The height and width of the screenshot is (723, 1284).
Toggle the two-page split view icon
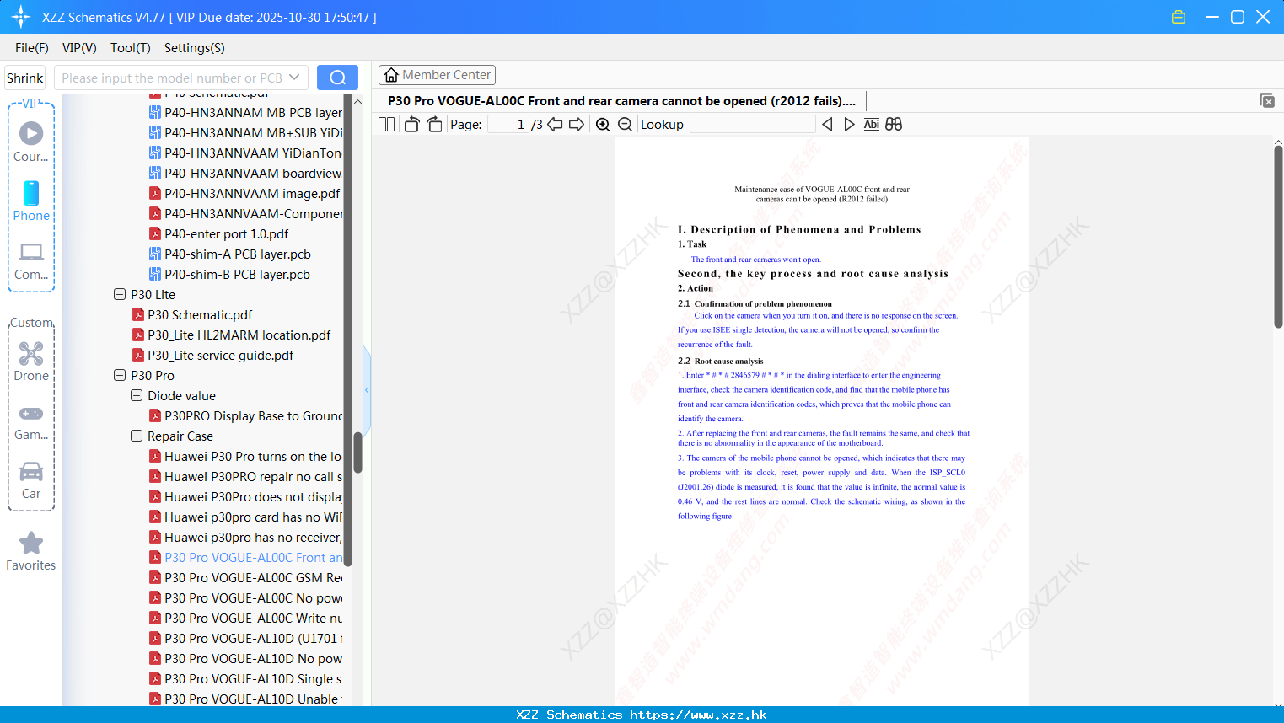(386, 125)
